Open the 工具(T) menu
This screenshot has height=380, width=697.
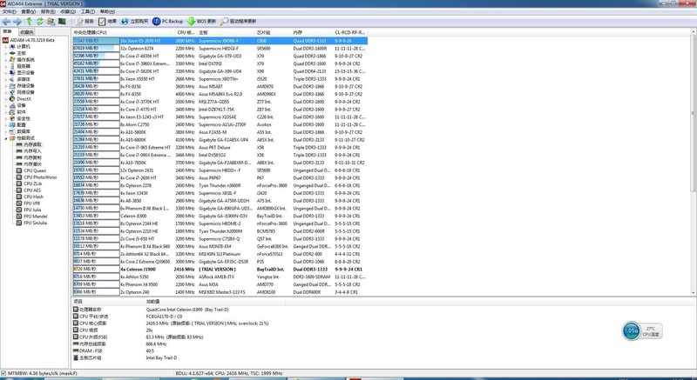(88, 11)
